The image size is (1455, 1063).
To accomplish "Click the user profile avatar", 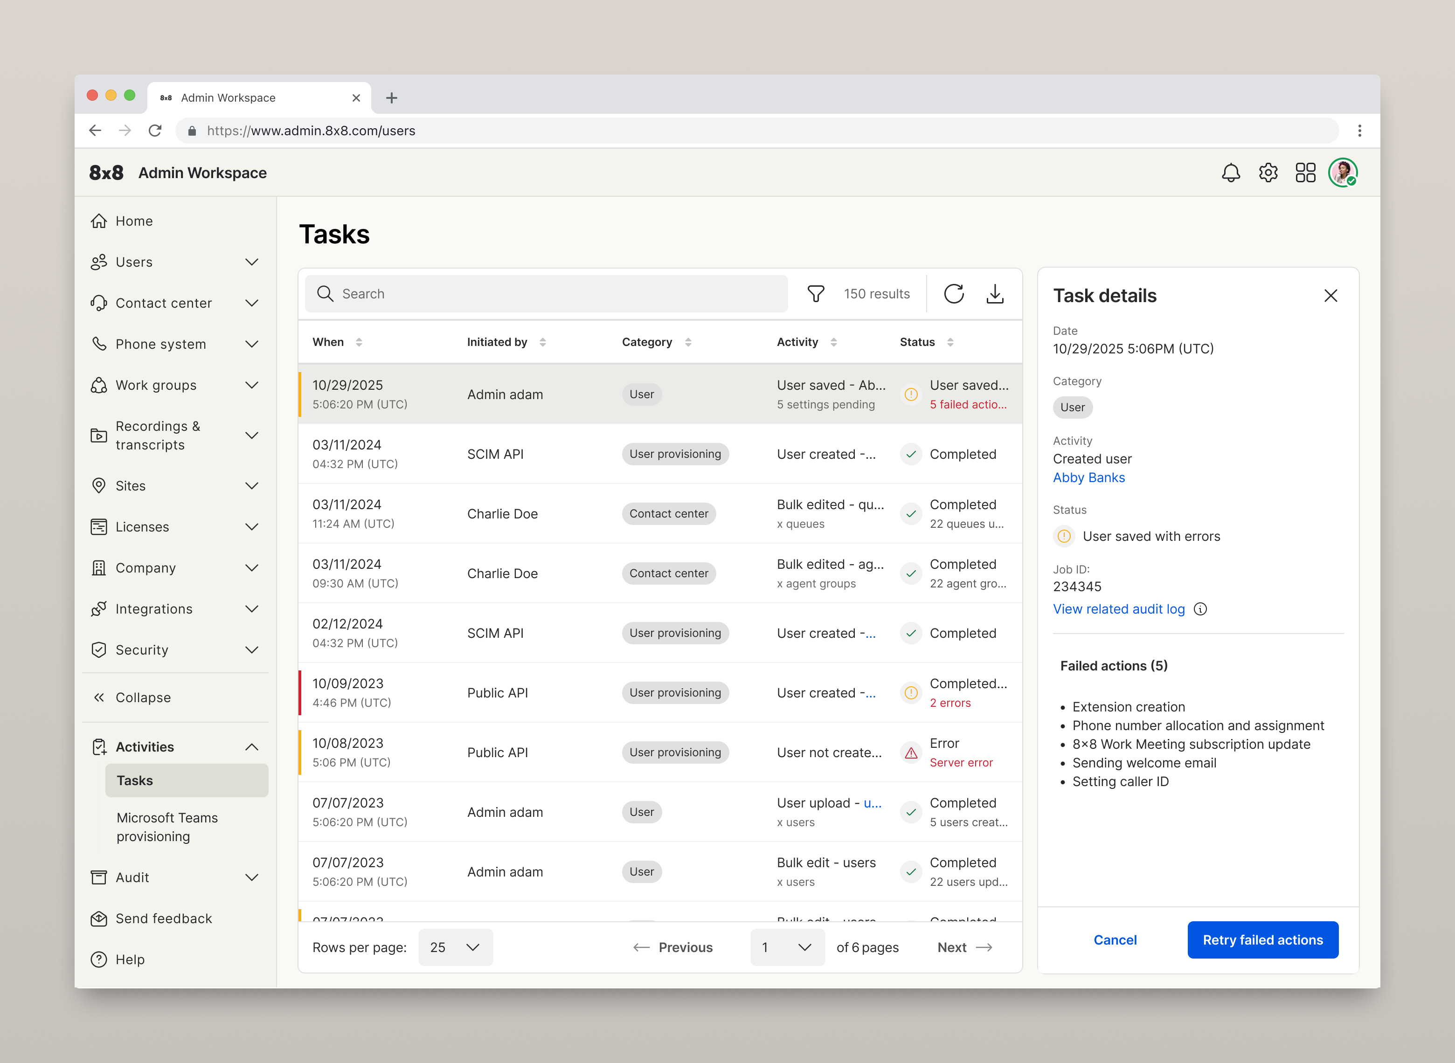I will (x=1343, y=173).
